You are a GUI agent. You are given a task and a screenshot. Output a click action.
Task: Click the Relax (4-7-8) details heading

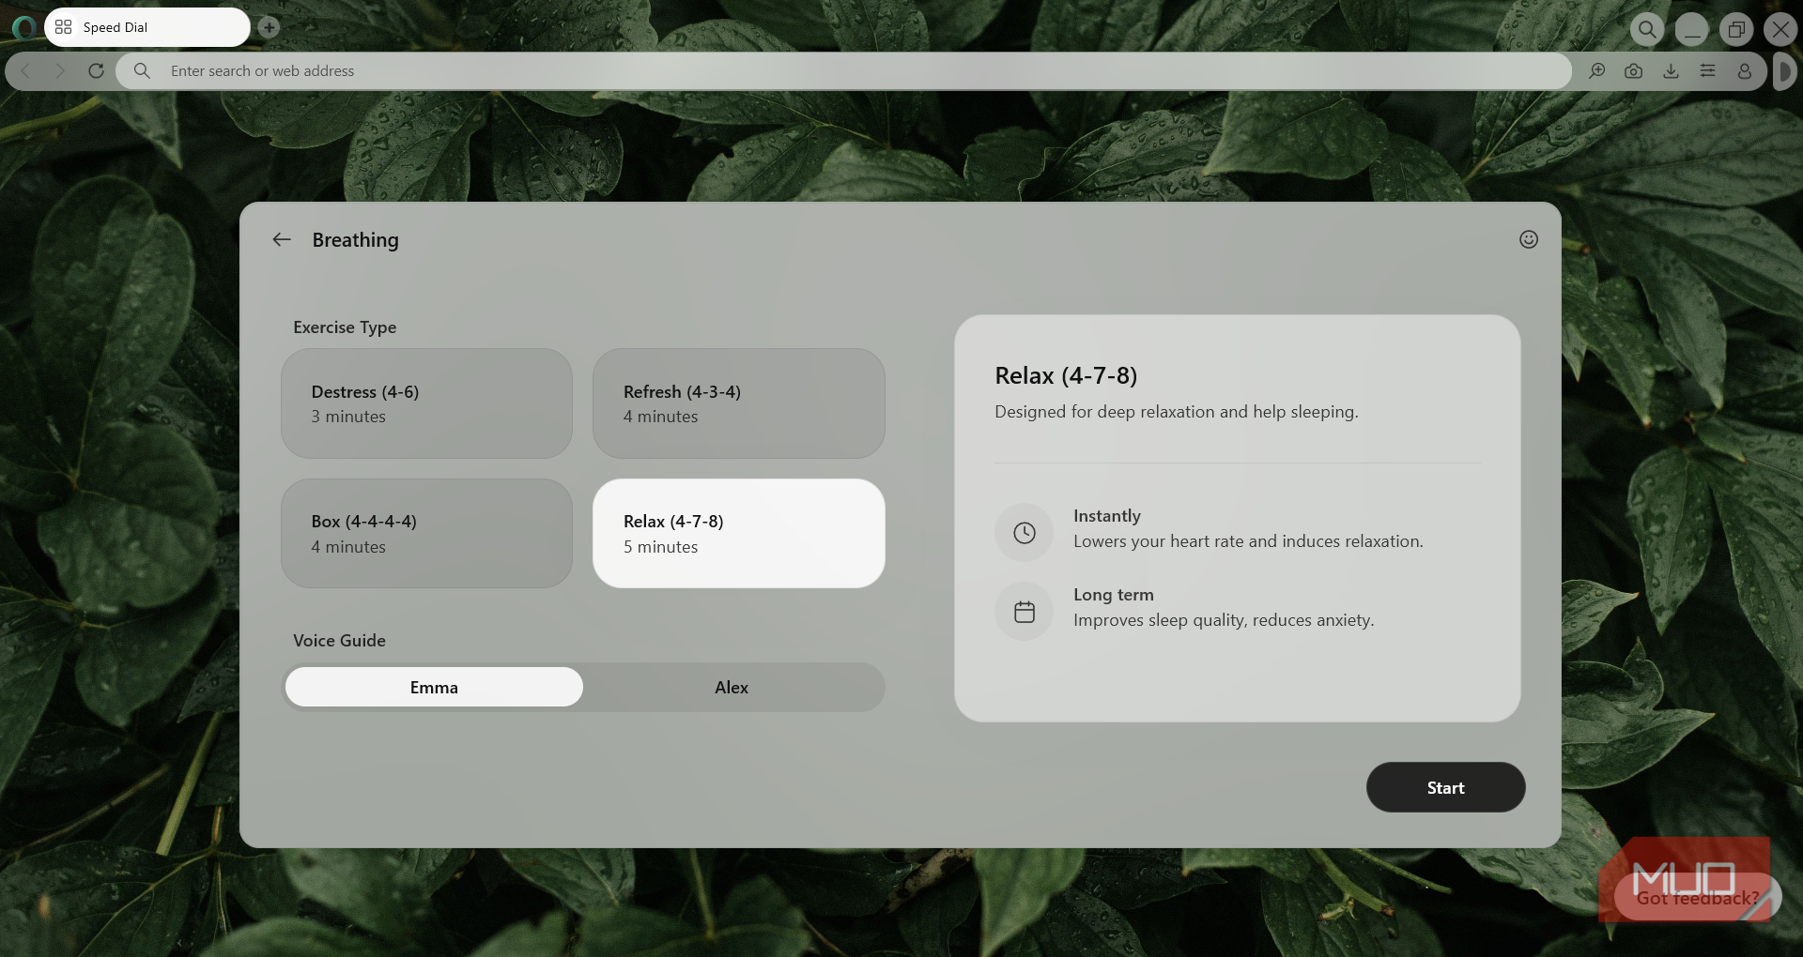pos(1066,376)
